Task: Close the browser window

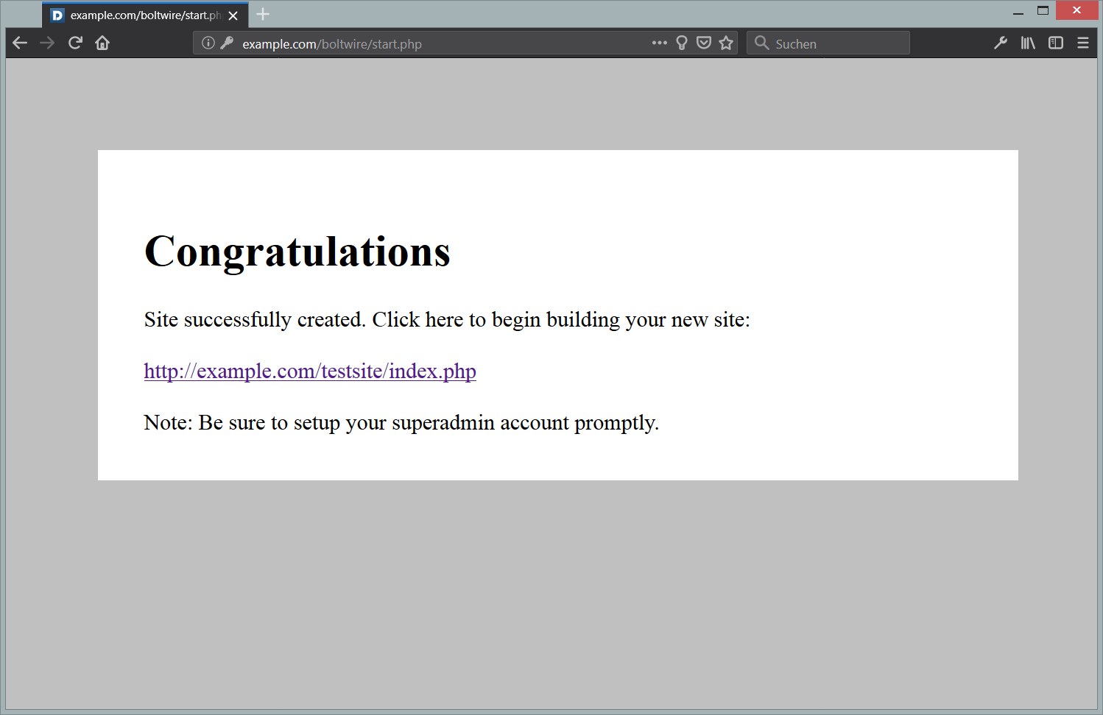Action: tap(1076, 10)
